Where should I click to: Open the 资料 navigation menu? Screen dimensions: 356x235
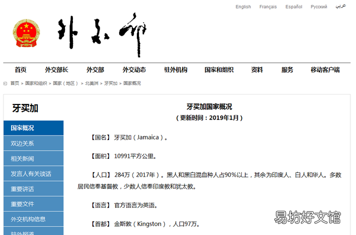[x=257, y=70]
